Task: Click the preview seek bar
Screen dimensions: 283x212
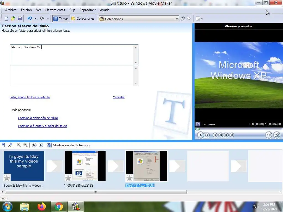Action: point(239,129)
